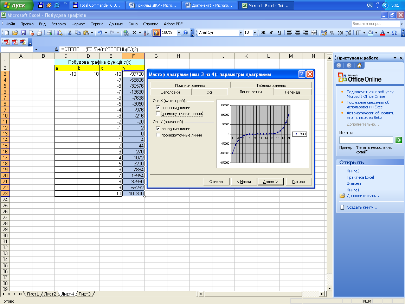Uncheck Y axis основные линии checkbox
The image size is (405, 304).
(158, 128)
